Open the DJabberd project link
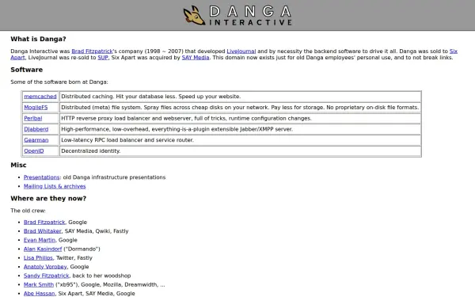 (x=36, y=129)
